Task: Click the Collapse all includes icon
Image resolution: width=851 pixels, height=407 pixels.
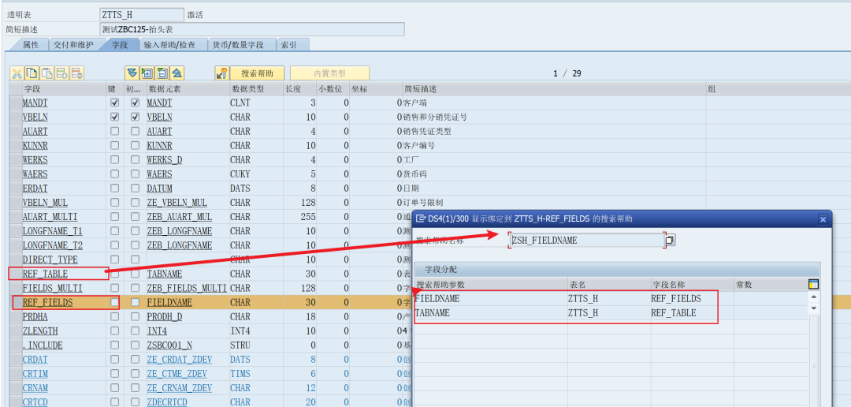Action: [x=177, y=73]
